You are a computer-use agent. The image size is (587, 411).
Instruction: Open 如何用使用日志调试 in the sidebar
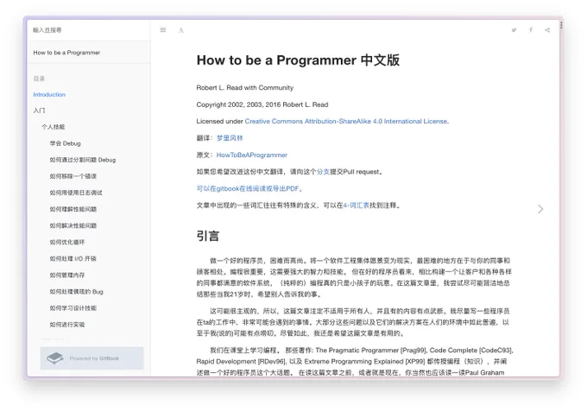(x=76, y=193)
